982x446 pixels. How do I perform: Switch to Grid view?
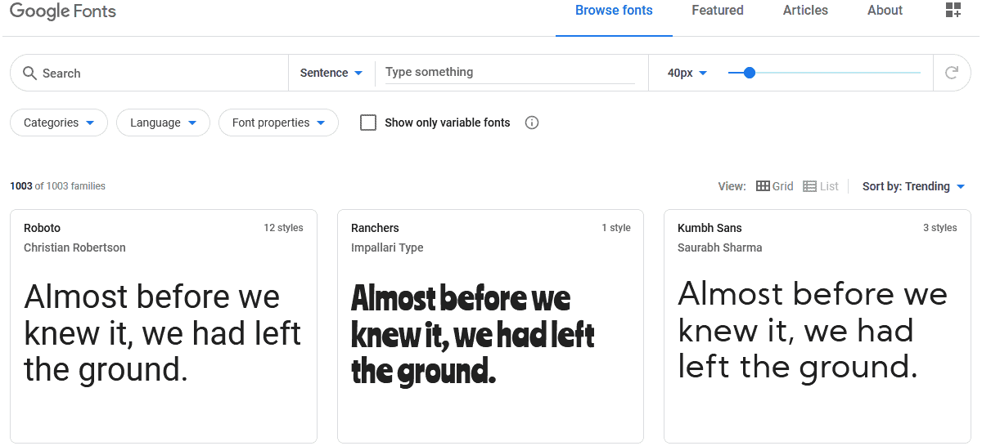click(x=774, y=186)
